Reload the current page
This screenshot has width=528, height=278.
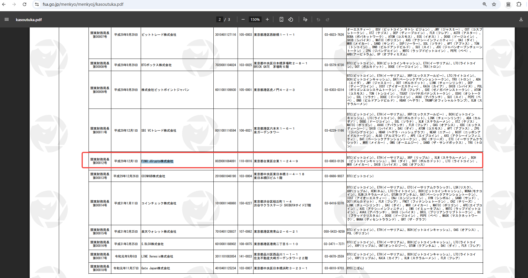point(25,4)
